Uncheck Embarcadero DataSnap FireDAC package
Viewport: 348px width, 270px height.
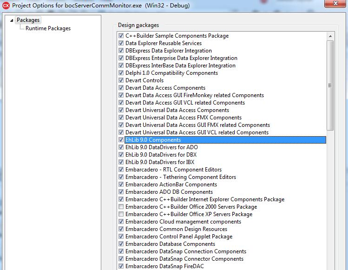coord(121,266)
